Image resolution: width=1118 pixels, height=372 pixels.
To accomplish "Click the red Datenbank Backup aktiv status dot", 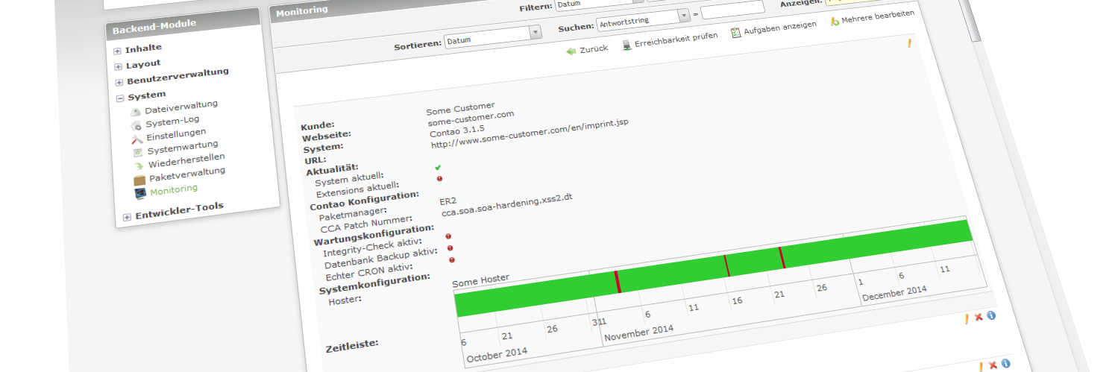I will [450, 248].
